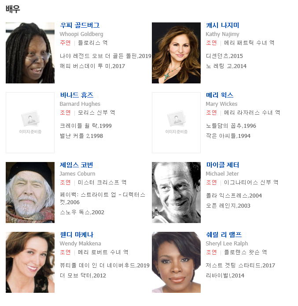Go to 제임스 코번 actor page
298x306 pixels.
click(x=76, y=165)
